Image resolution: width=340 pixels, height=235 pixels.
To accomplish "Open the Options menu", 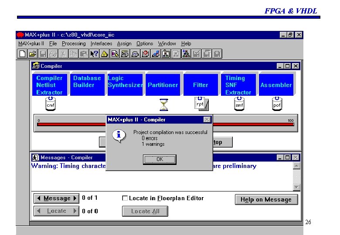I will point(145,44).
